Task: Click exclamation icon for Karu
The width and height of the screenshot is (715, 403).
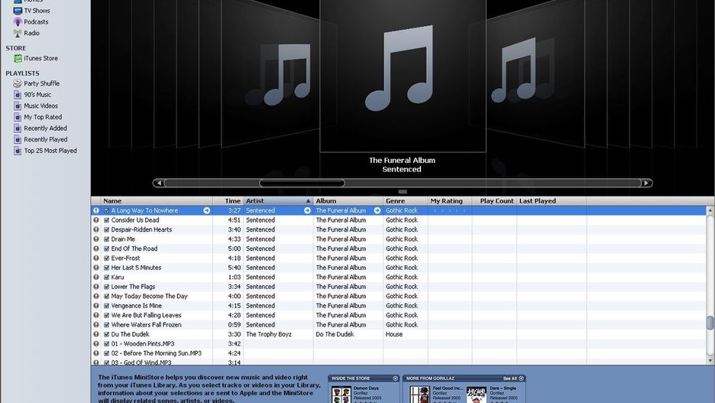Action: (x=96, y=277)
